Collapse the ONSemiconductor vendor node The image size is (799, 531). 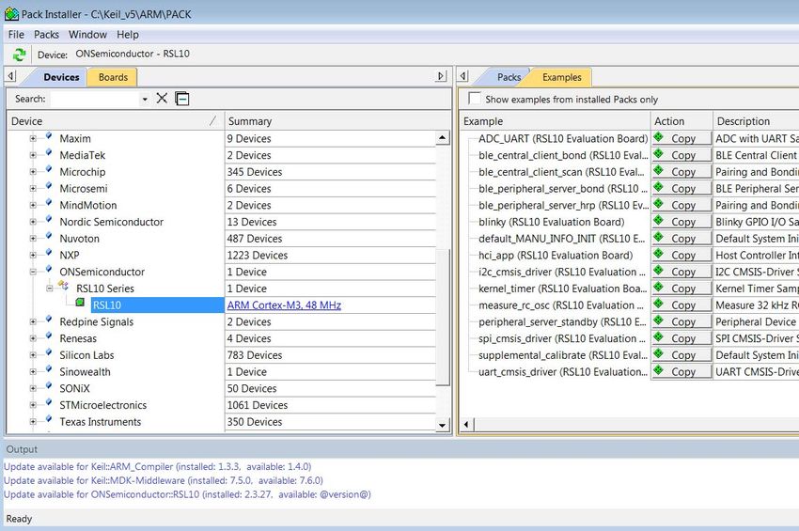[x=33, y=273]
